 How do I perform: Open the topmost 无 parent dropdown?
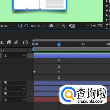[x=14, y=56]
